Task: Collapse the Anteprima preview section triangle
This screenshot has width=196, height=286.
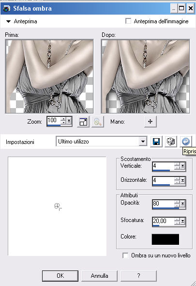Action: pyautogui.click(x=8, y=21)
